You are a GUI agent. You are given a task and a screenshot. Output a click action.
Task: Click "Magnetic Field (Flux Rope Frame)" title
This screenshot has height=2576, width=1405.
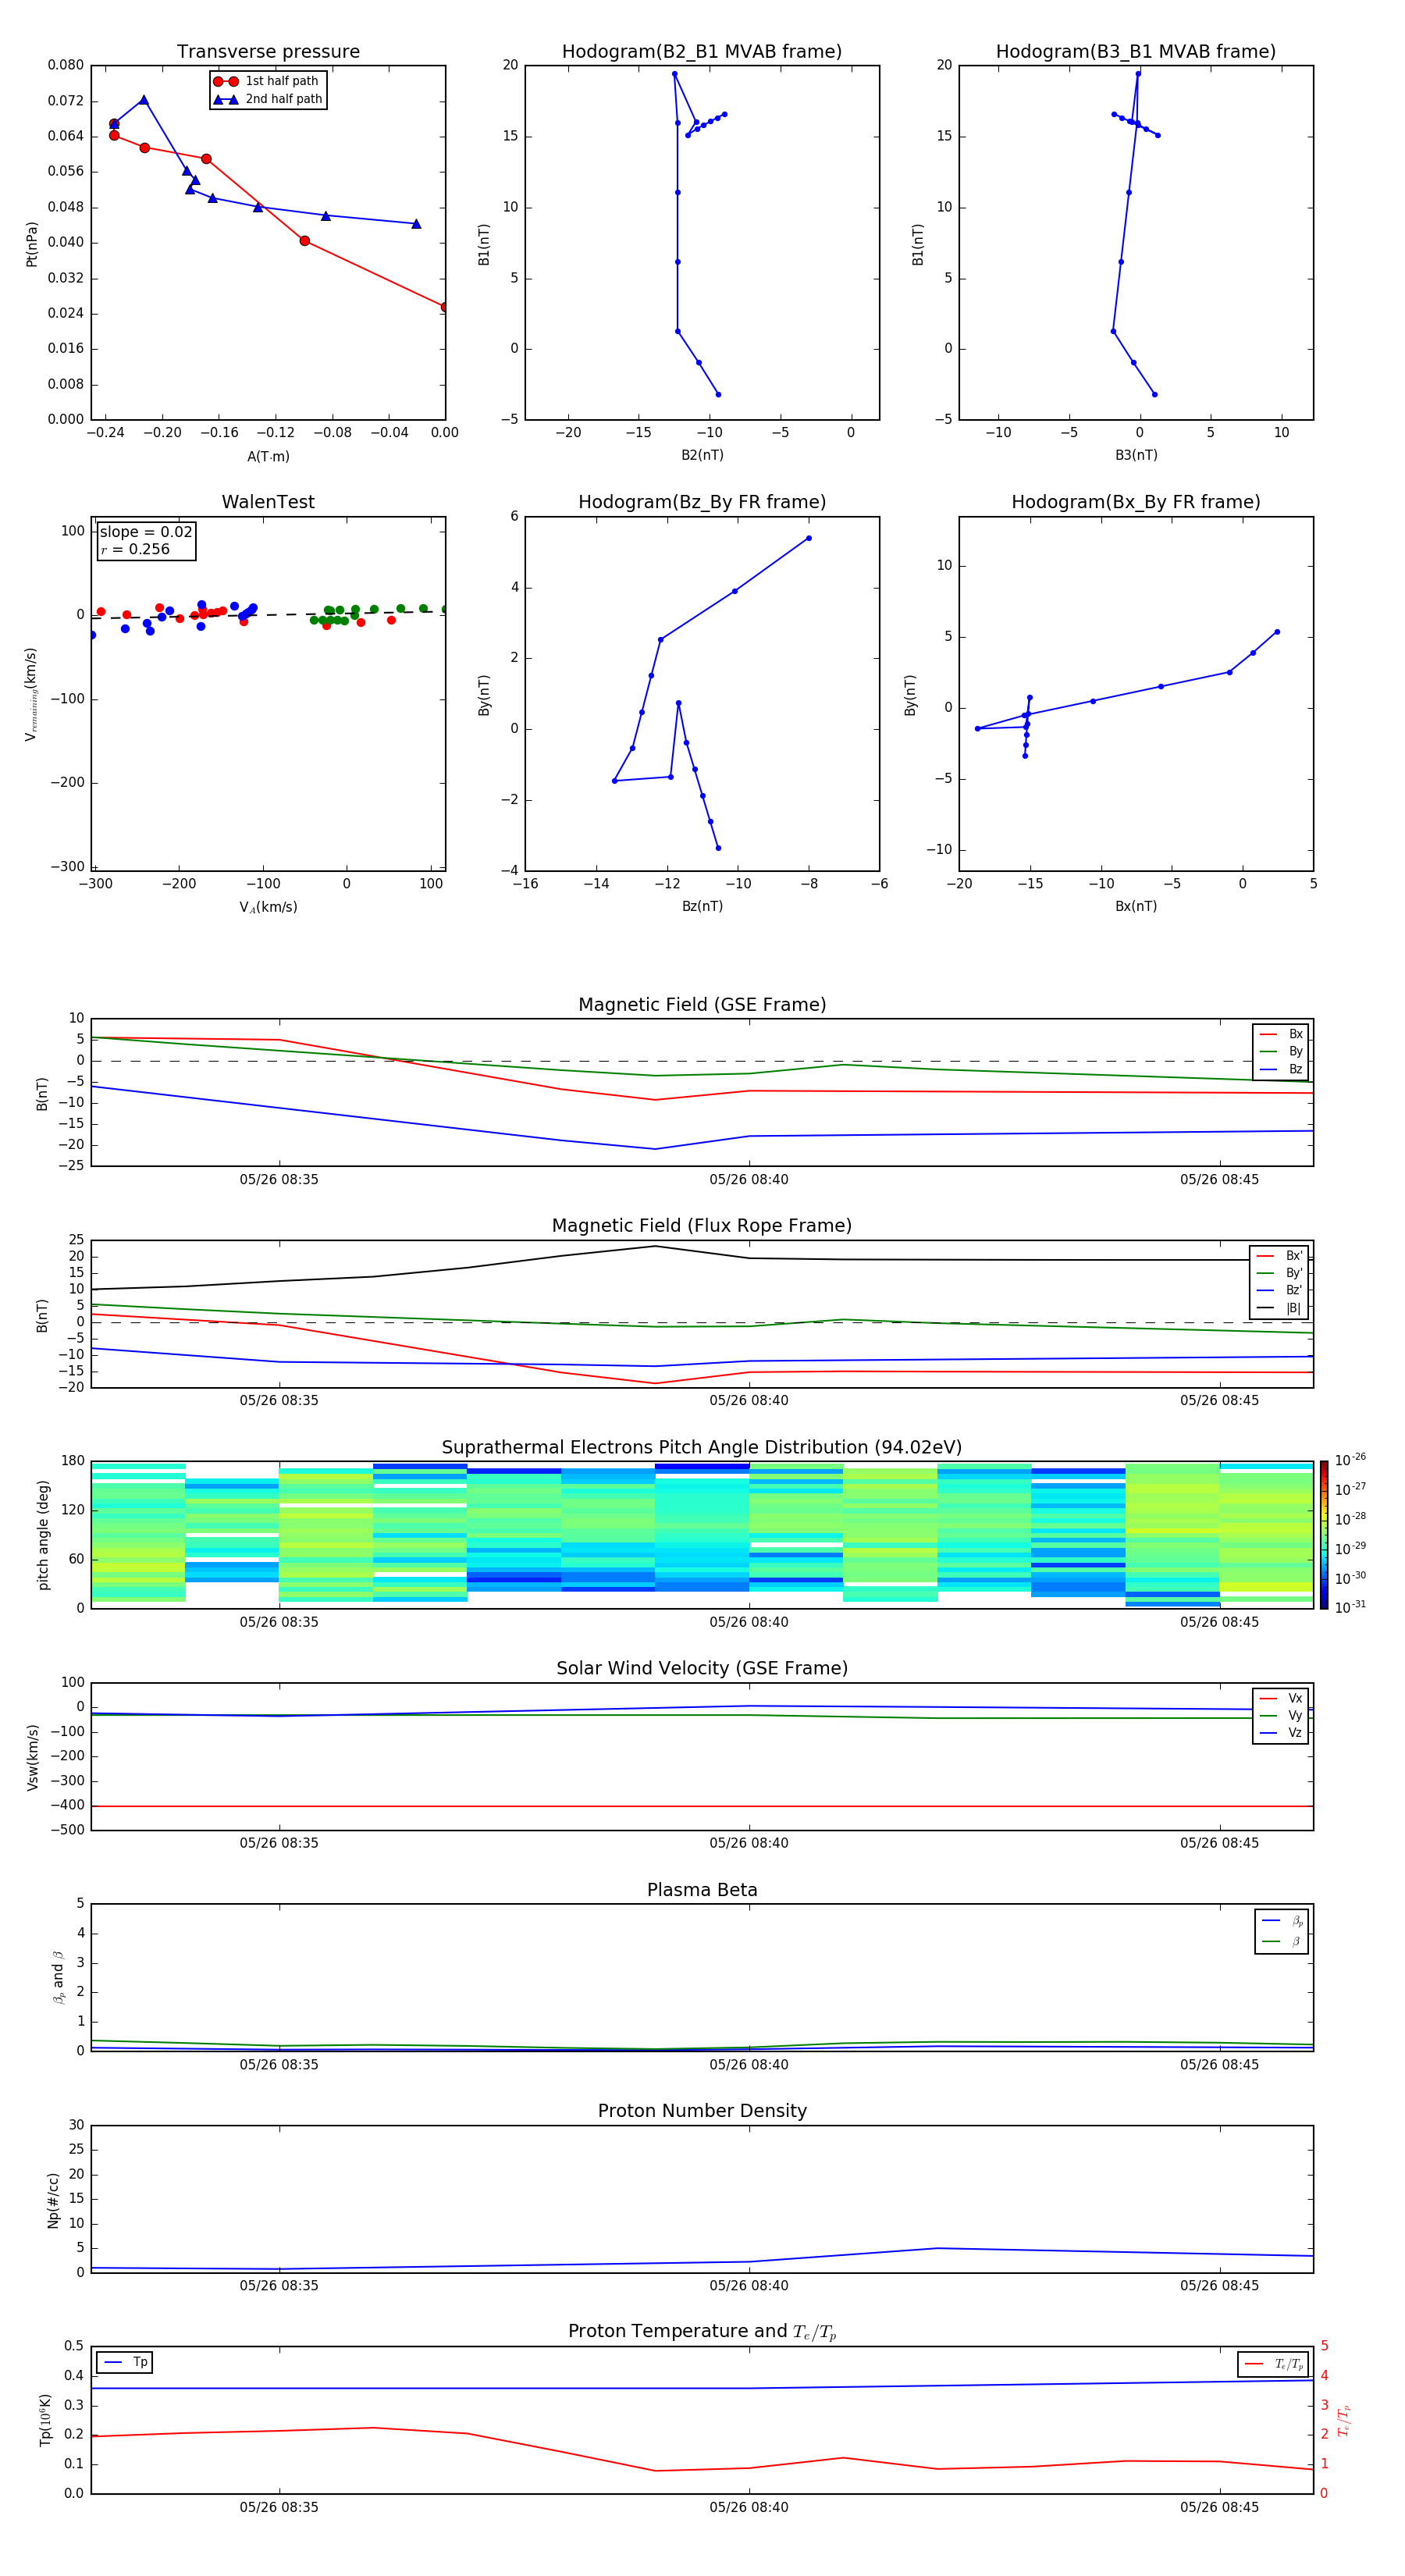[702, 1226]
